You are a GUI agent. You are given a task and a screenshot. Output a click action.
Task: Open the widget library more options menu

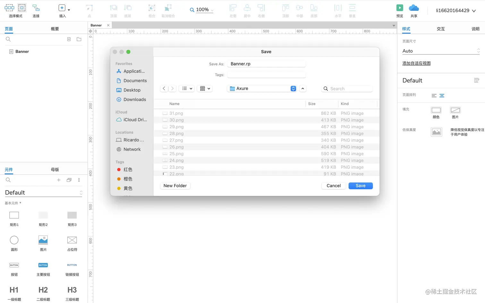click(79, 180)
